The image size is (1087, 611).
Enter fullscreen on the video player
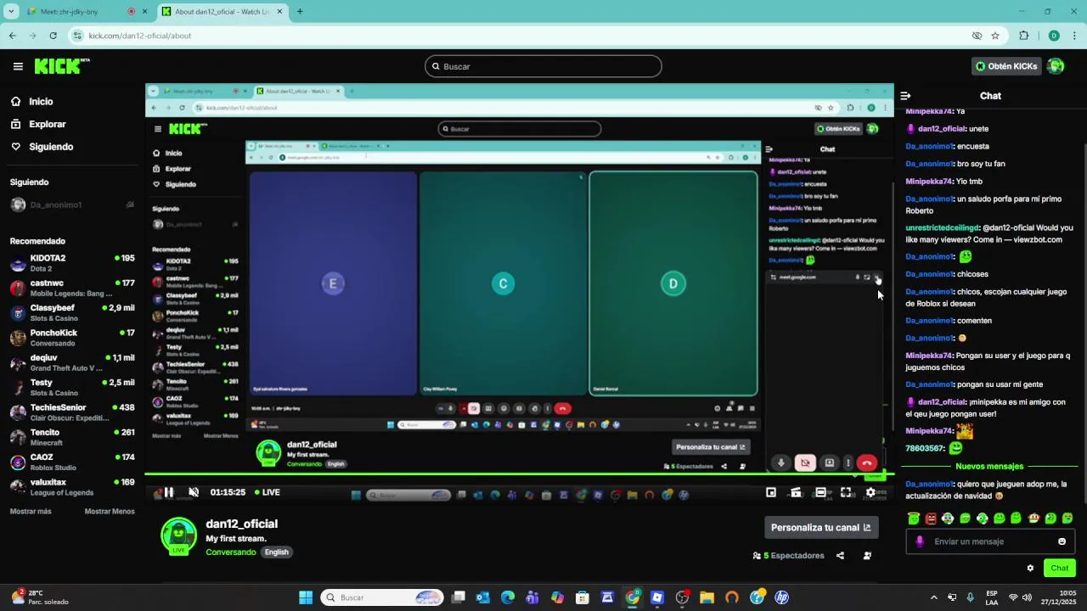[846, 492]
